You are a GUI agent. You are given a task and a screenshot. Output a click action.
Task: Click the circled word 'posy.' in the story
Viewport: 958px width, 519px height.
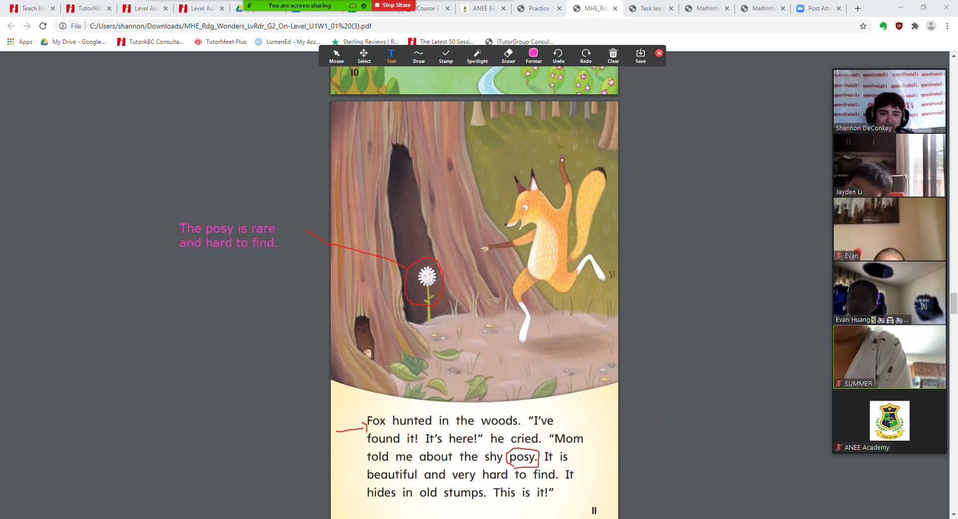click(522, 457)
